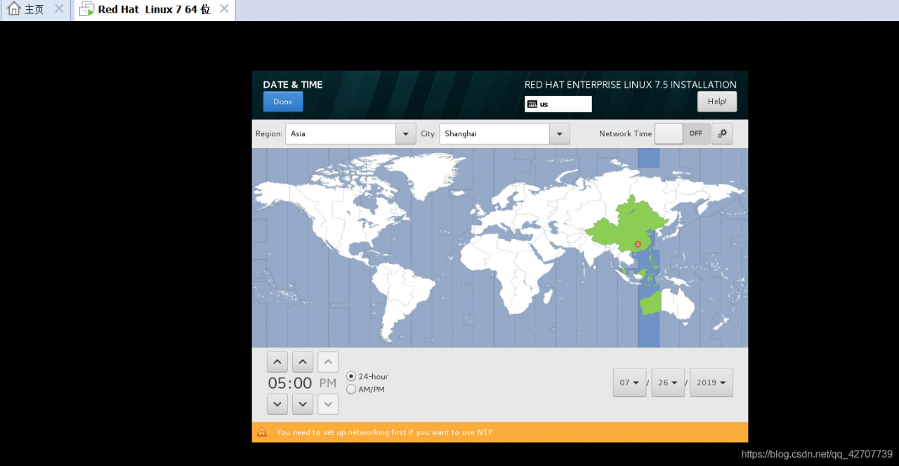Click the disabled AM/PM up arrow
899x466 pixels.
pos(328,362)
